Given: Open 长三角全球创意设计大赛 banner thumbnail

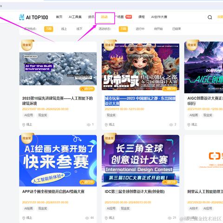Looking at the screenshot, I should pyautogui.click(x=140, y=161).
